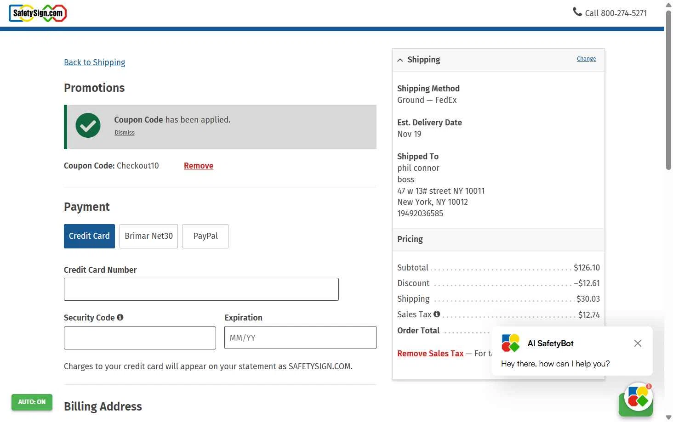
Task: Click the green checkmark coupon applied icon
Action: (88, 125)
